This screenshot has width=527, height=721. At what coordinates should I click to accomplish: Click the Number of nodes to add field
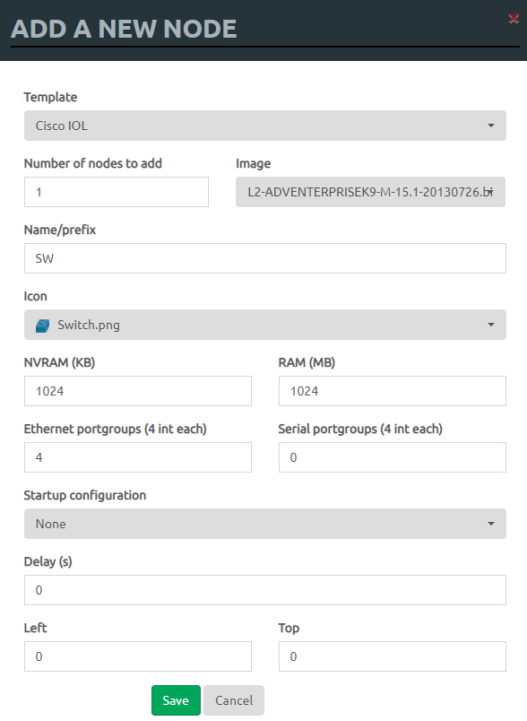pos(117,192)
